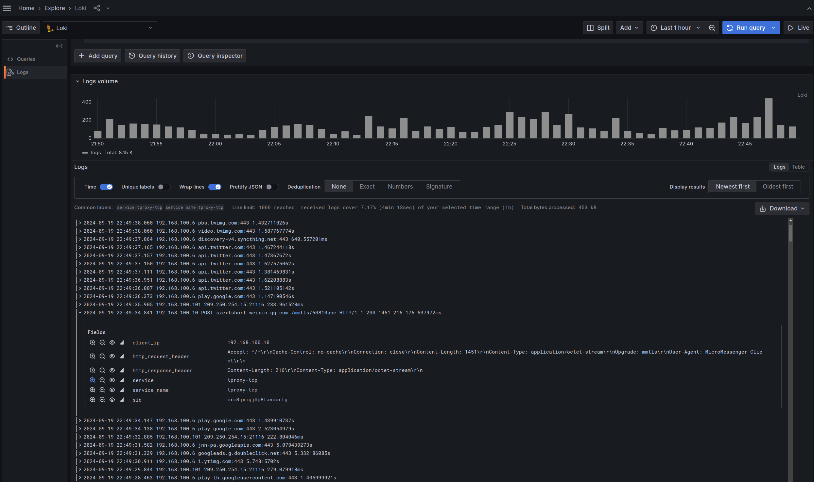Select Exact deduplication option
814x482 pixels.
(x=367, y=187)
